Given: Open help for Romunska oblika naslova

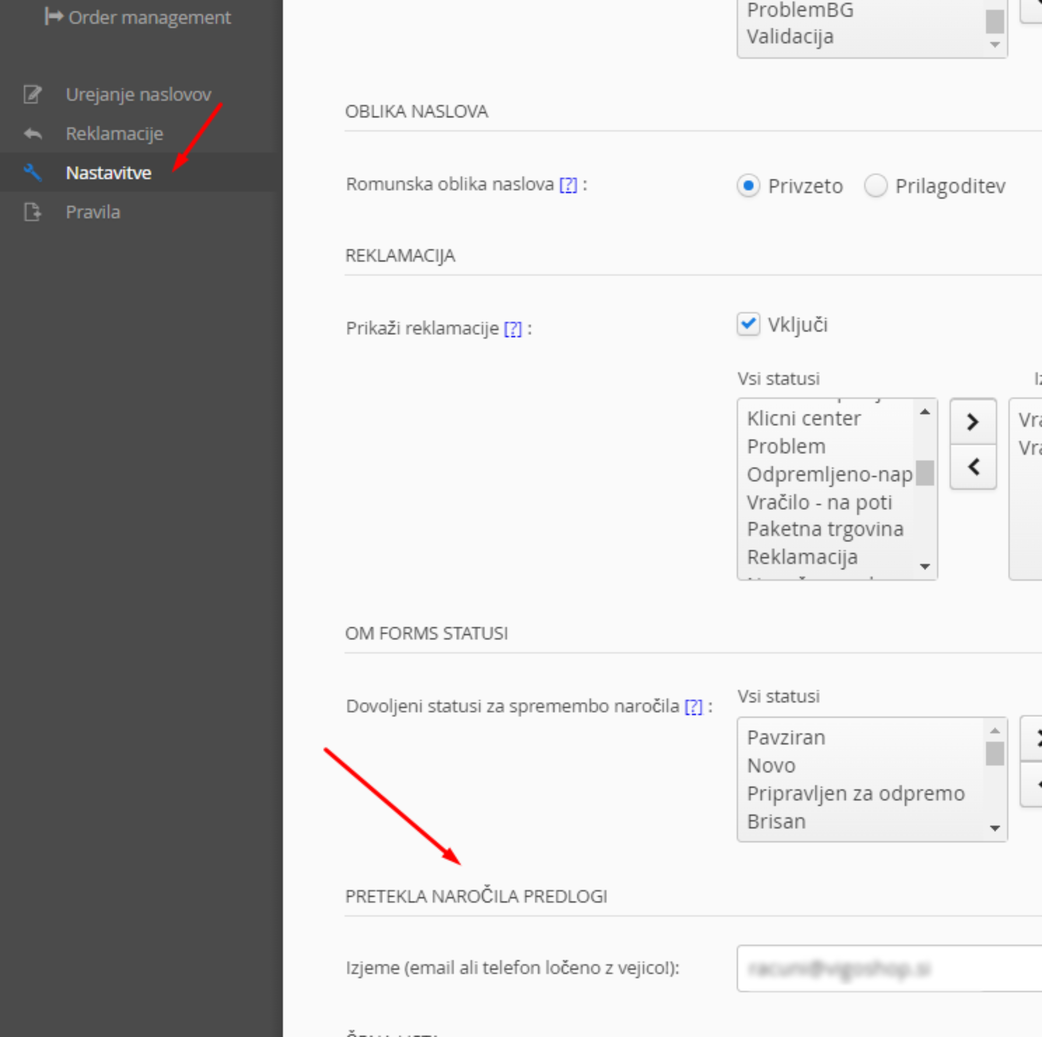Looking at the screenshot, I should click(x=568, y=185).
